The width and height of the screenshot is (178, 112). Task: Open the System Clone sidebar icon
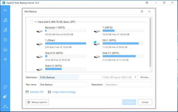pyautogui.click(x=5, y=96)
